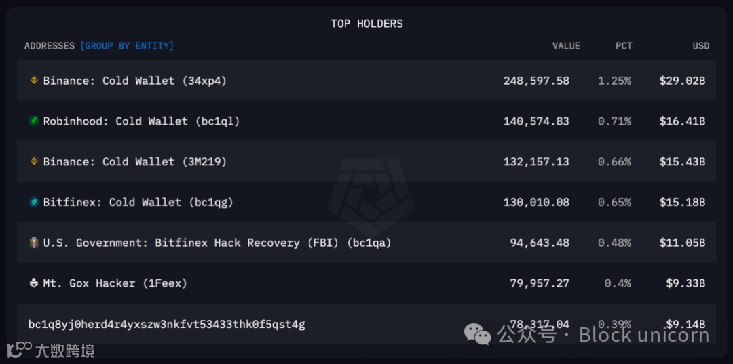
Task: Click the Mt. Gox Hacker icon
Action: (34, 283)
